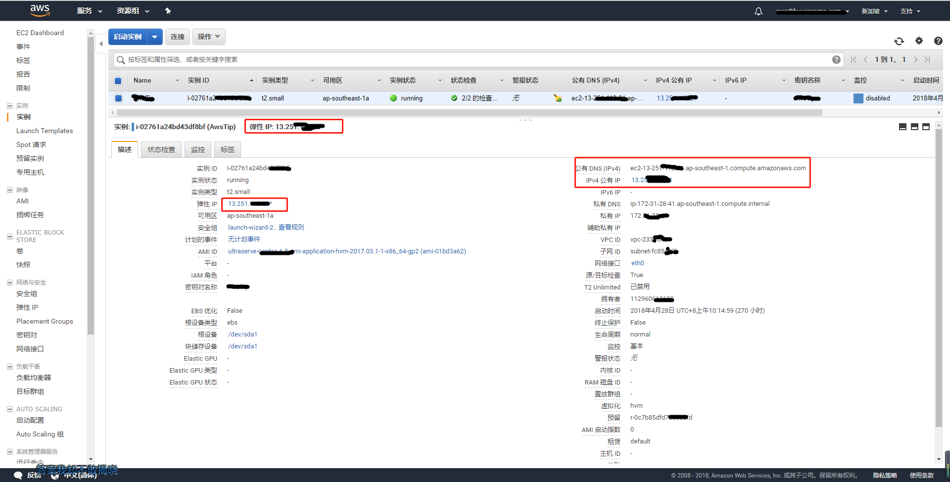This screenshot has height=482, width=950.
Task: Open the eth0 network interface link
Action: (x=638, y=263)
